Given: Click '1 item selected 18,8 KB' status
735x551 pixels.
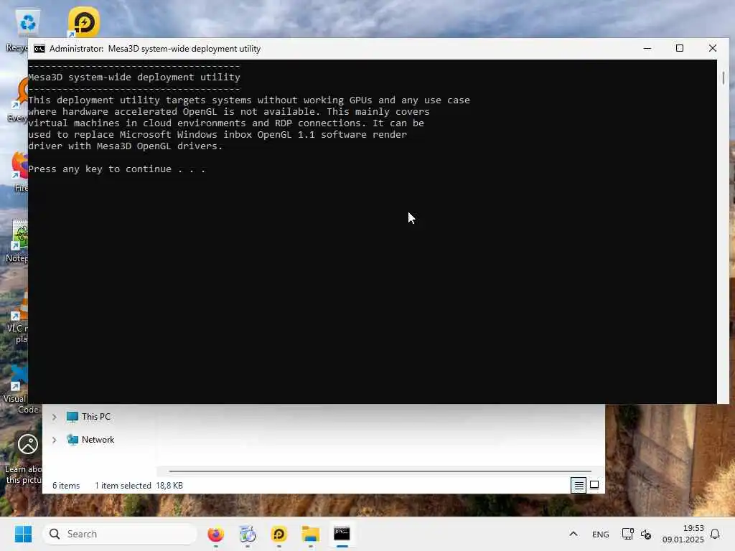Looking at the screenshot, I should [x=139, y=486].
